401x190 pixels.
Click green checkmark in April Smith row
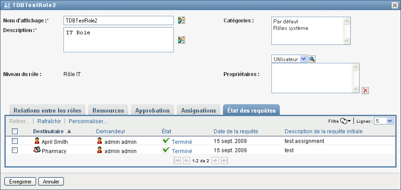coord(166,141)
